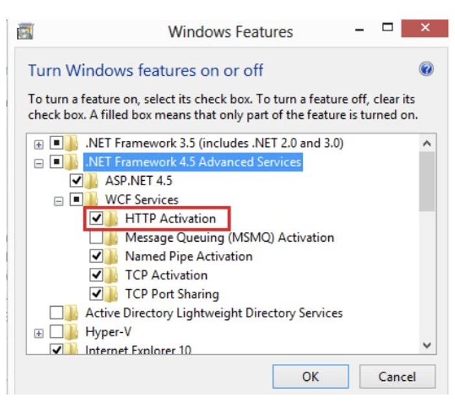455x403 pixels.
Task: Collapse the WCF Services node
Action: [58, 201]
